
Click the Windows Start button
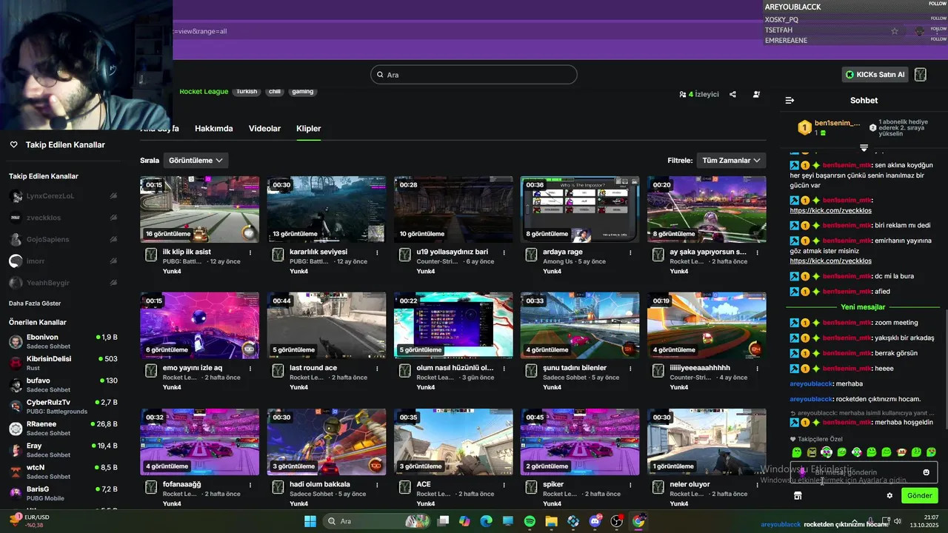click(310, 521)
